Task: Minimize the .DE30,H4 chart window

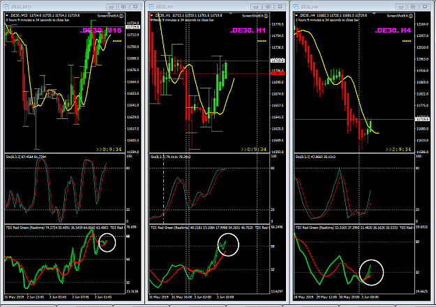Action: pos(401,7)
